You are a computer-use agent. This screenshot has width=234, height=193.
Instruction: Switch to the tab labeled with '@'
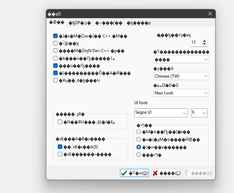(57, 22)
